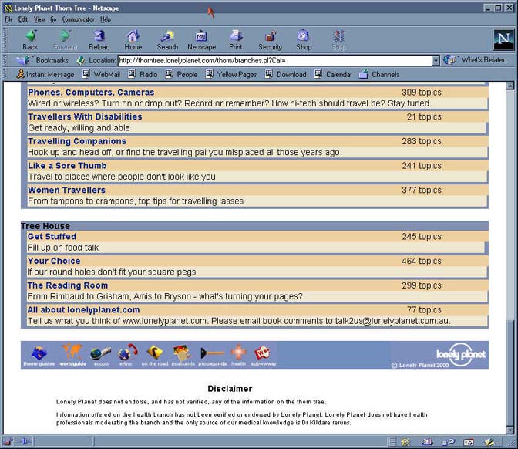Open the Get Stuffed food branch
Screen dimensions: 518x449
tap(52, 236)
